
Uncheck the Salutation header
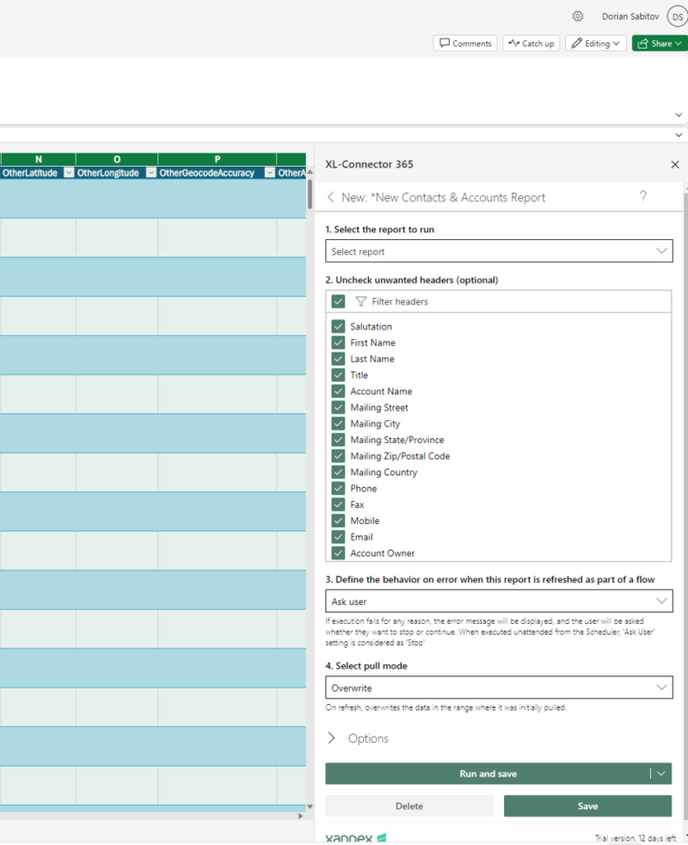pos(338,327)
